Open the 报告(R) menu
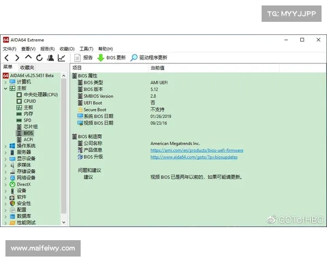 47,49
